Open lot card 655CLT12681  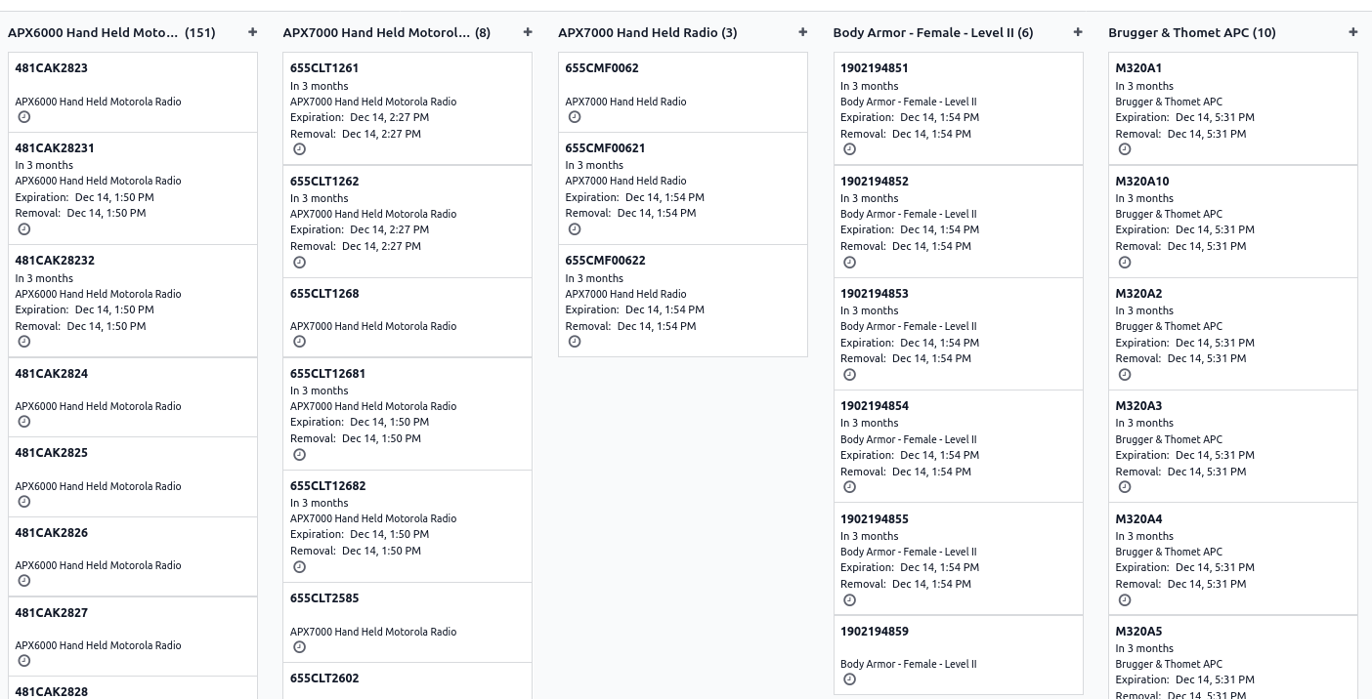pos(407,414)
